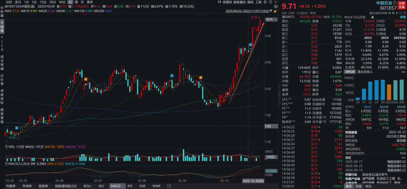407x189 pixels.
Task: Click F9 deep data shortcut
Action: pos(220,2)
